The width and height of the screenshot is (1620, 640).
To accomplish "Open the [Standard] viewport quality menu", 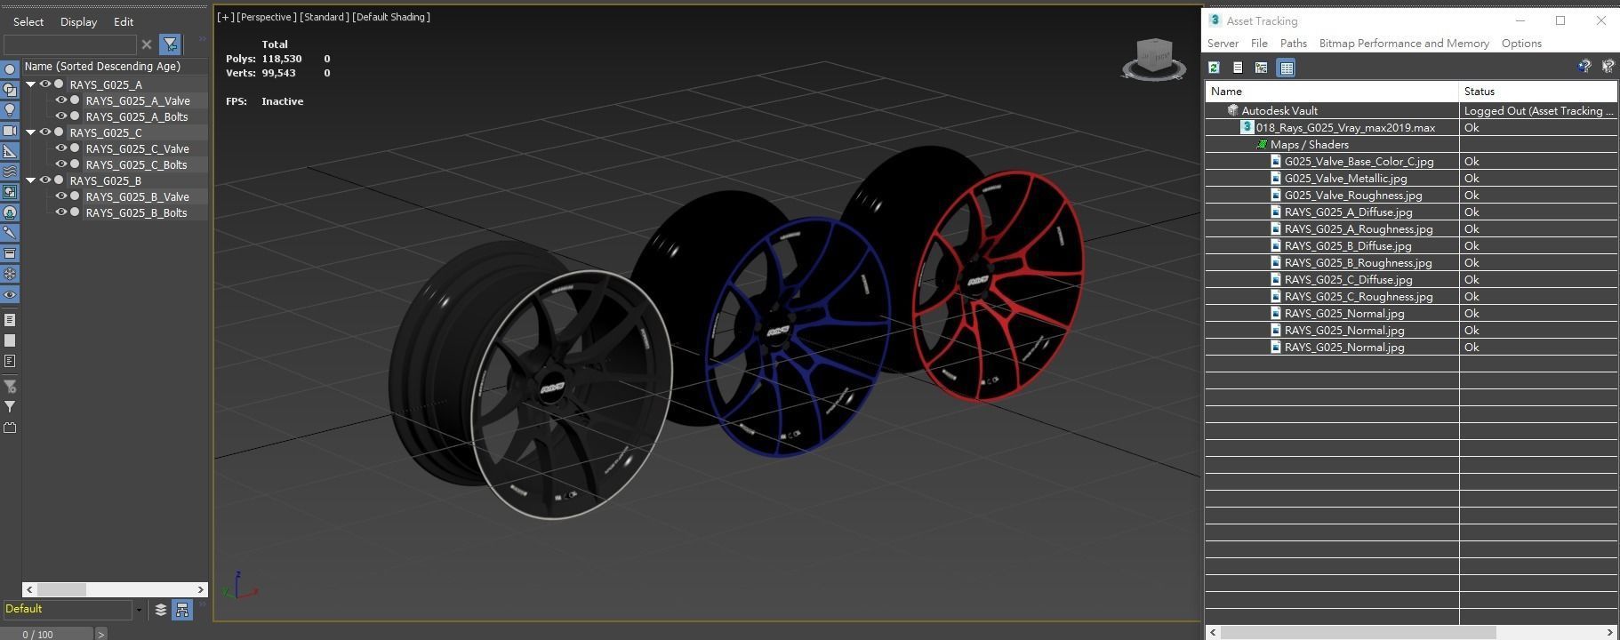I will [324, 17].
